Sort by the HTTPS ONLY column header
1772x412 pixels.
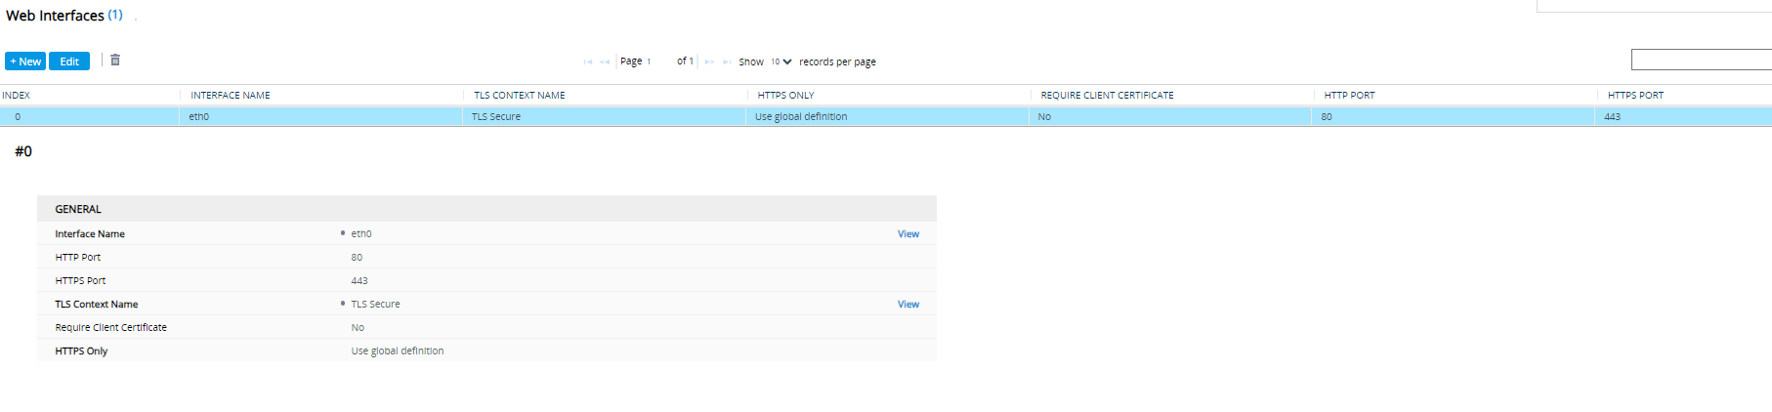pyautogui.click(x=785, y=95)
